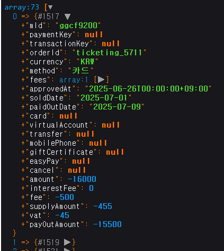224x251 pixels.
Task: Click the fee value -500
Action: pos(65,197)
